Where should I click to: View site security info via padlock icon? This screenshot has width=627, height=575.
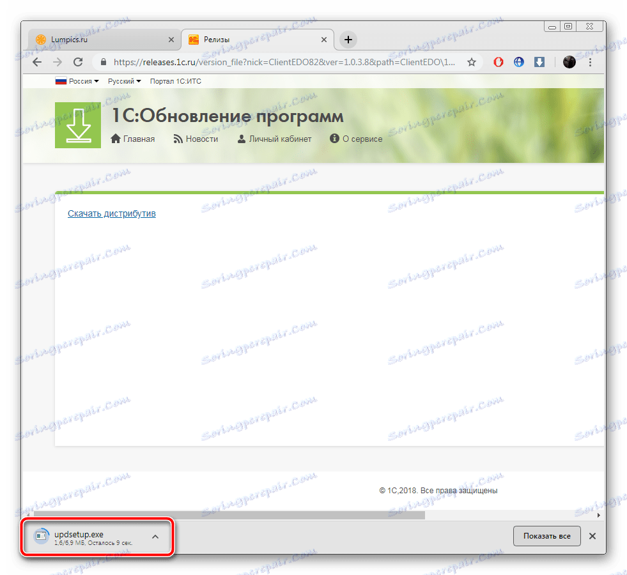point(104,62)
